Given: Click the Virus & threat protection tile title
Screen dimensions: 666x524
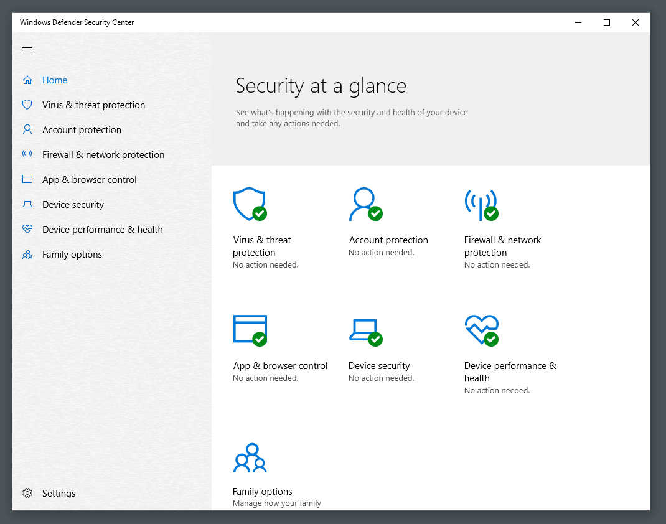Looking at the screenshot, I should 261,246.
